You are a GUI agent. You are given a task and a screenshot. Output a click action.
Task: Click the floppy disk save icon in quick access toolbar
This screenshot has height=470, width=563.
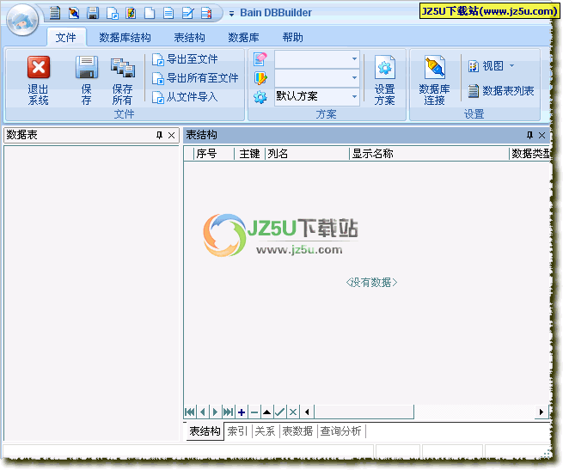[x=93, y=13]
